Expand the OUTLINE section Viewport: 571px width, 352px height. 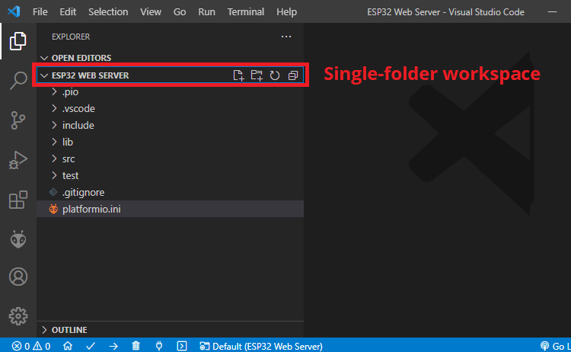point(69,330)
